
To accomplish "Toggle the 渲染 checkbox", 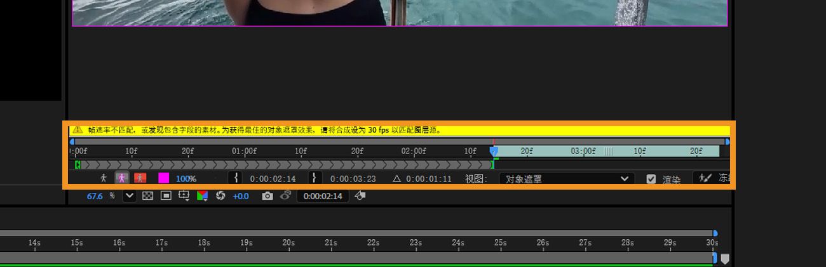I will point(651,179).
